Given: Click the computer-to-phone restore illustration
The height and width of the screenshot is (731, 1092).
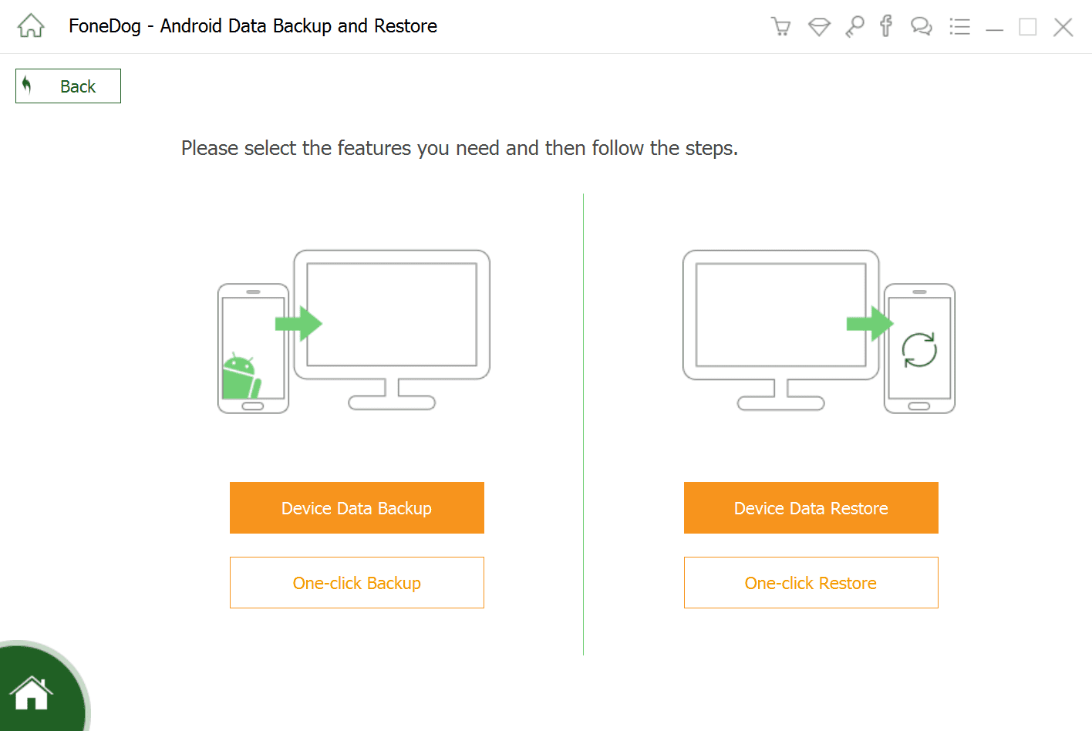Looking at the screenshot, I should pyautogui.click(x=819, y=332).
